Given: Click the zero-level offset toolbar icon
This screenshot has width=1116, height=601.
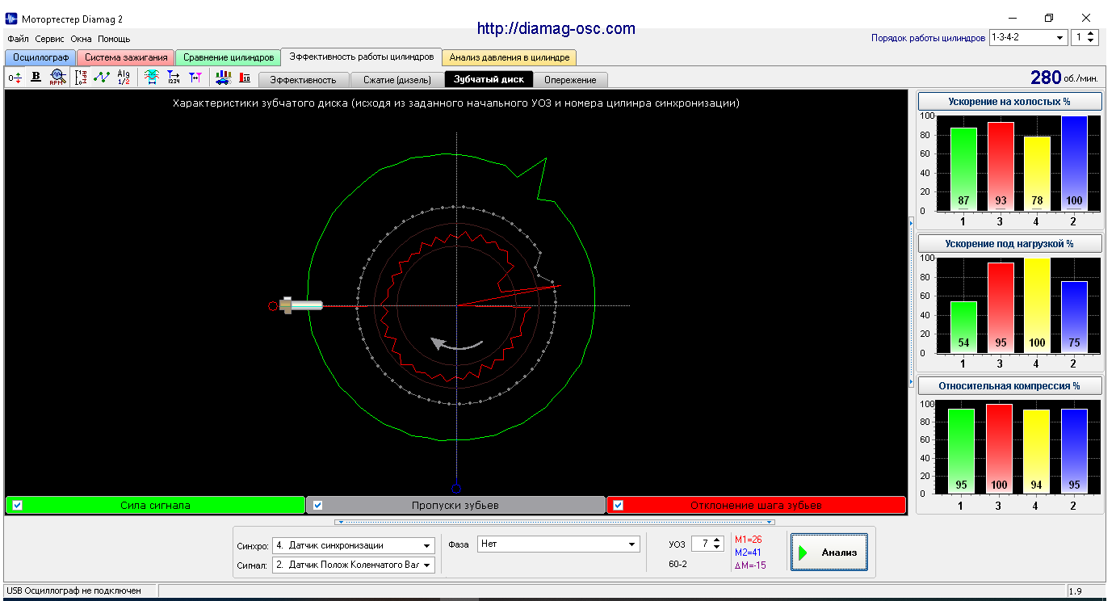Looking at the screenshot, I should point(15,78).
